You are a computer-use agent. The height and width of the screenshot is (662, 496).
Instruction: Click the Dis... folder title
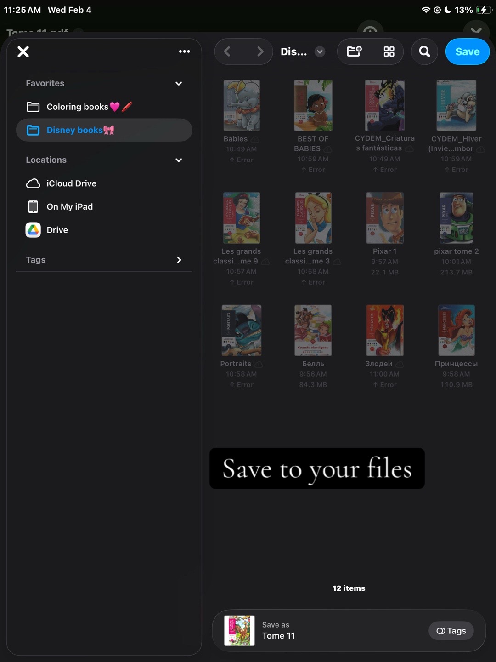[x=294, y=51]
